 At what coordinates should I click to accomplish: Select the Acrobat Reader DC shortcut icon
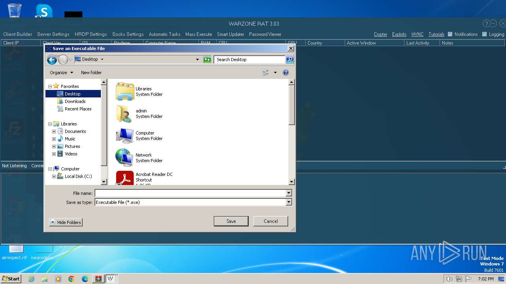[125, 178]
